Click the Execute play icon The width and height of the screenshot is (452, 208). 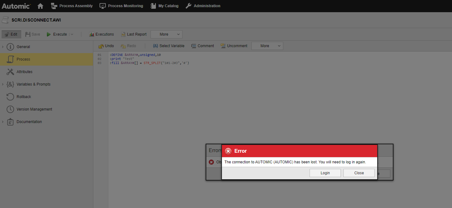point(49,34)
